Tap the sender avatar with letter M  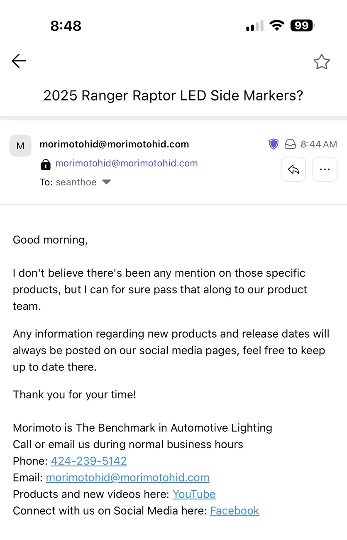(x=20, y=145)
